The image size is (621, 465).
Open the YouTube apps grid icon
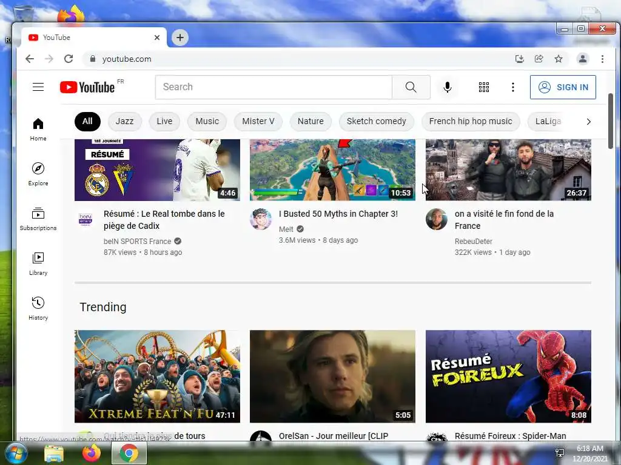pos(483,87)
